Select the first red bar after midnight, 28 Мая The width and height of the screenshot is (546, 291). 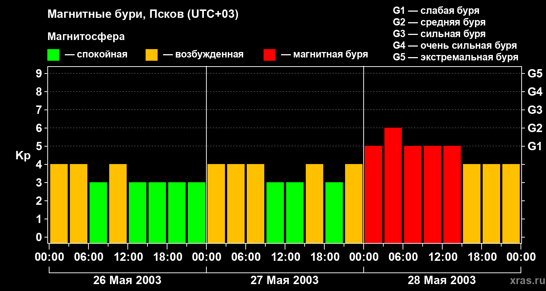[x=373, y=195]
